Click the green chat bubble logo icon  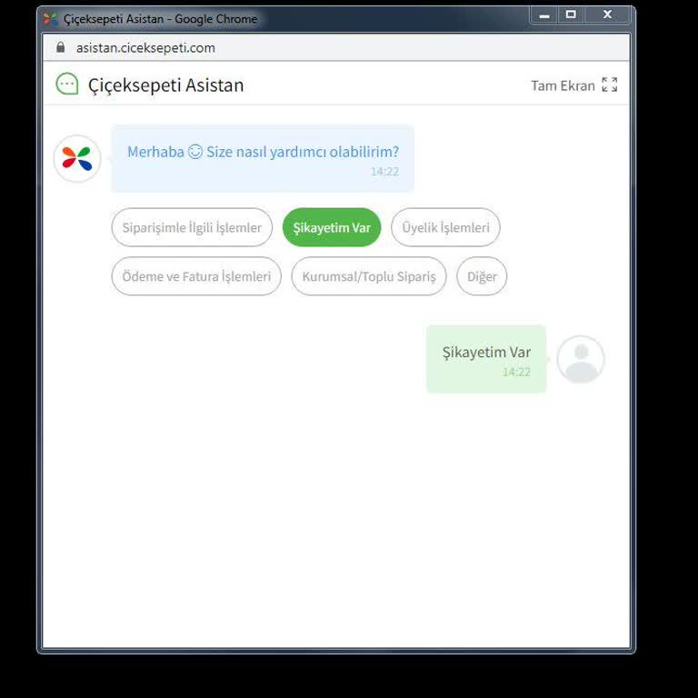click(67, 84)
